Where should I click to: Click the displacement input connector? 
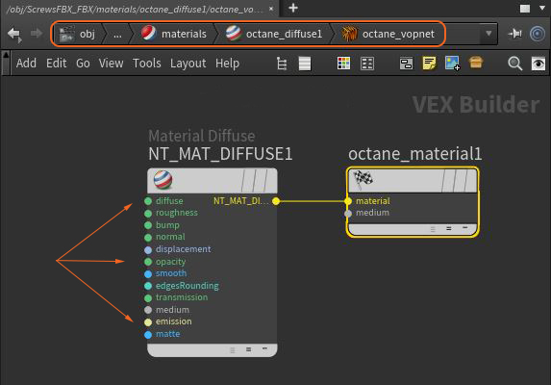(148, 249)
